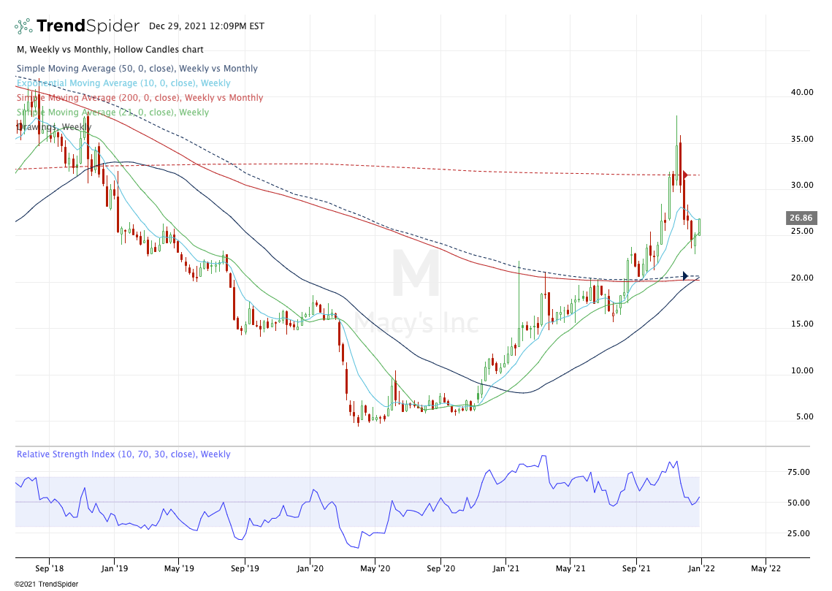
Task: Click the red arrow marker on the 200 SMA line
Action: (685, 175)
